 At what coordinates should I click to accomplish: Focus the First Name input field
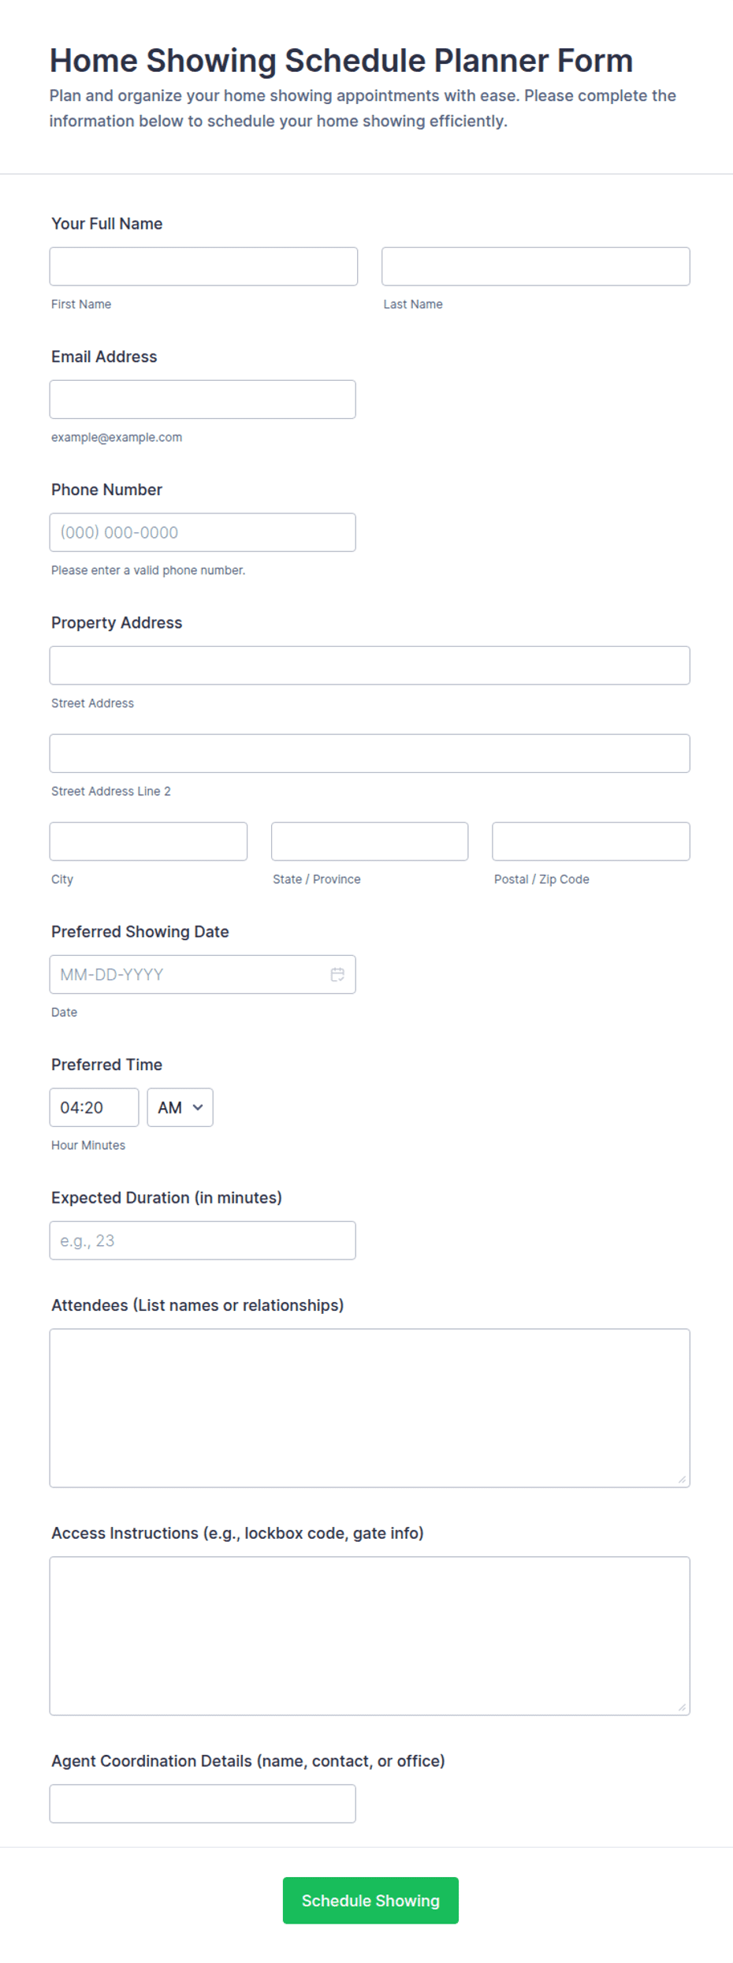coord(203,267)
